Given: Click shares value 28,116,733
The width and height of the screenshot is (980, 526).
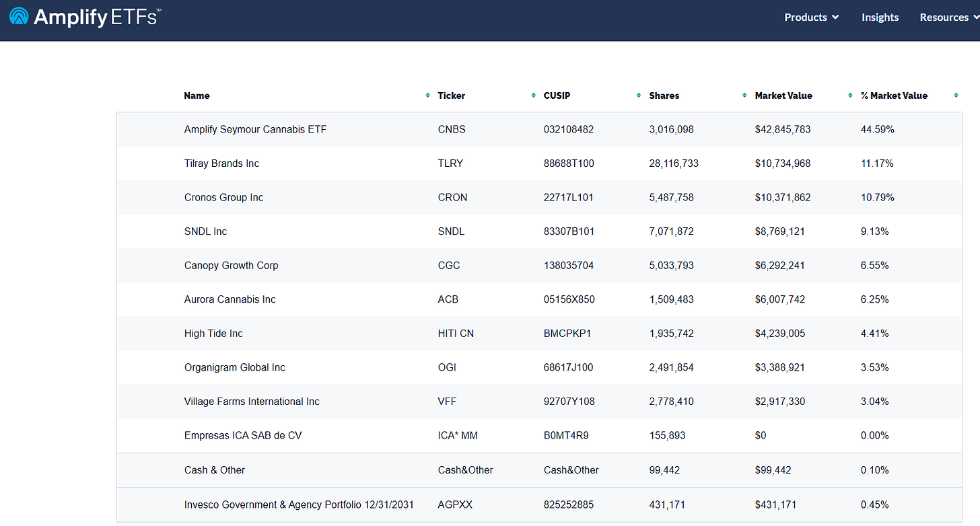Looking at the screenshot, I should (674, 163).
